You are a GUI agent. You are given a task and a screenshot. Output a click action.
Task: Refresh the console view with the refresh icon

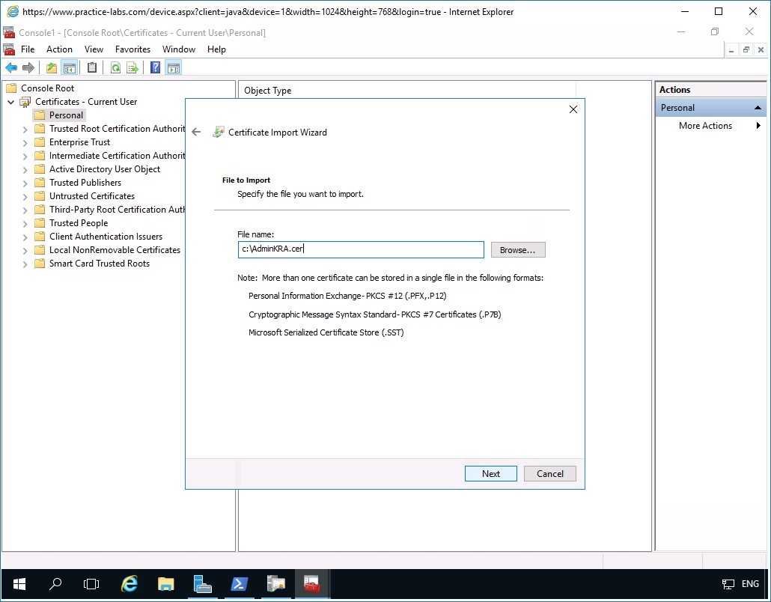[x=115, y=67]
